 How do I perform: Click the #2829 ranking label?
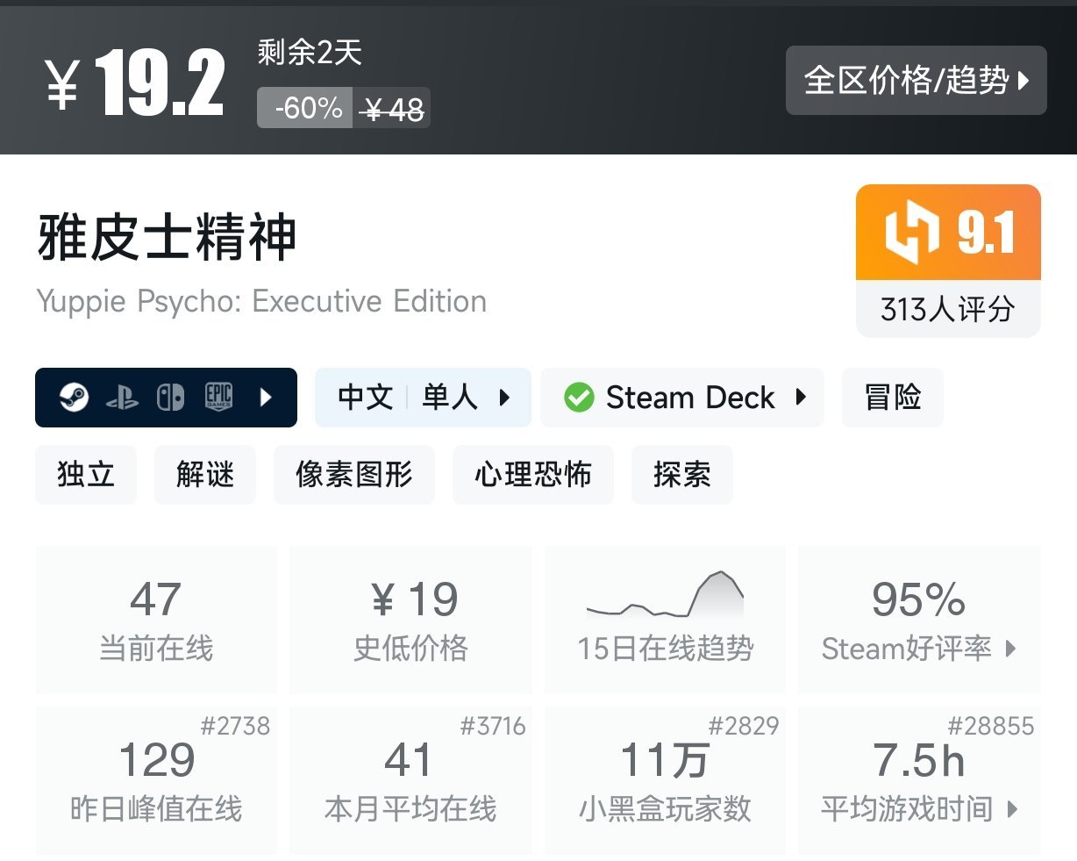point(744,726)
